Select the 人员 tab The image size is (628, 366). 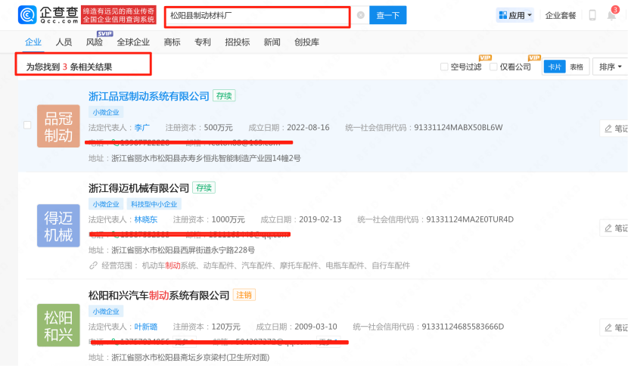[x=64, y=42]
